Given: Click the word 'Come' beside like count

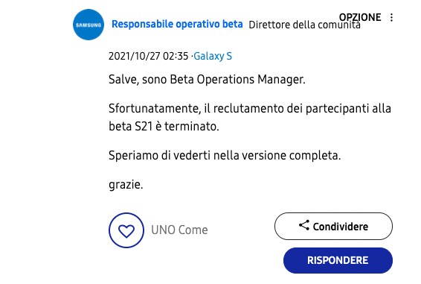Looking at the screenshot, I should [x=193, y=230].
